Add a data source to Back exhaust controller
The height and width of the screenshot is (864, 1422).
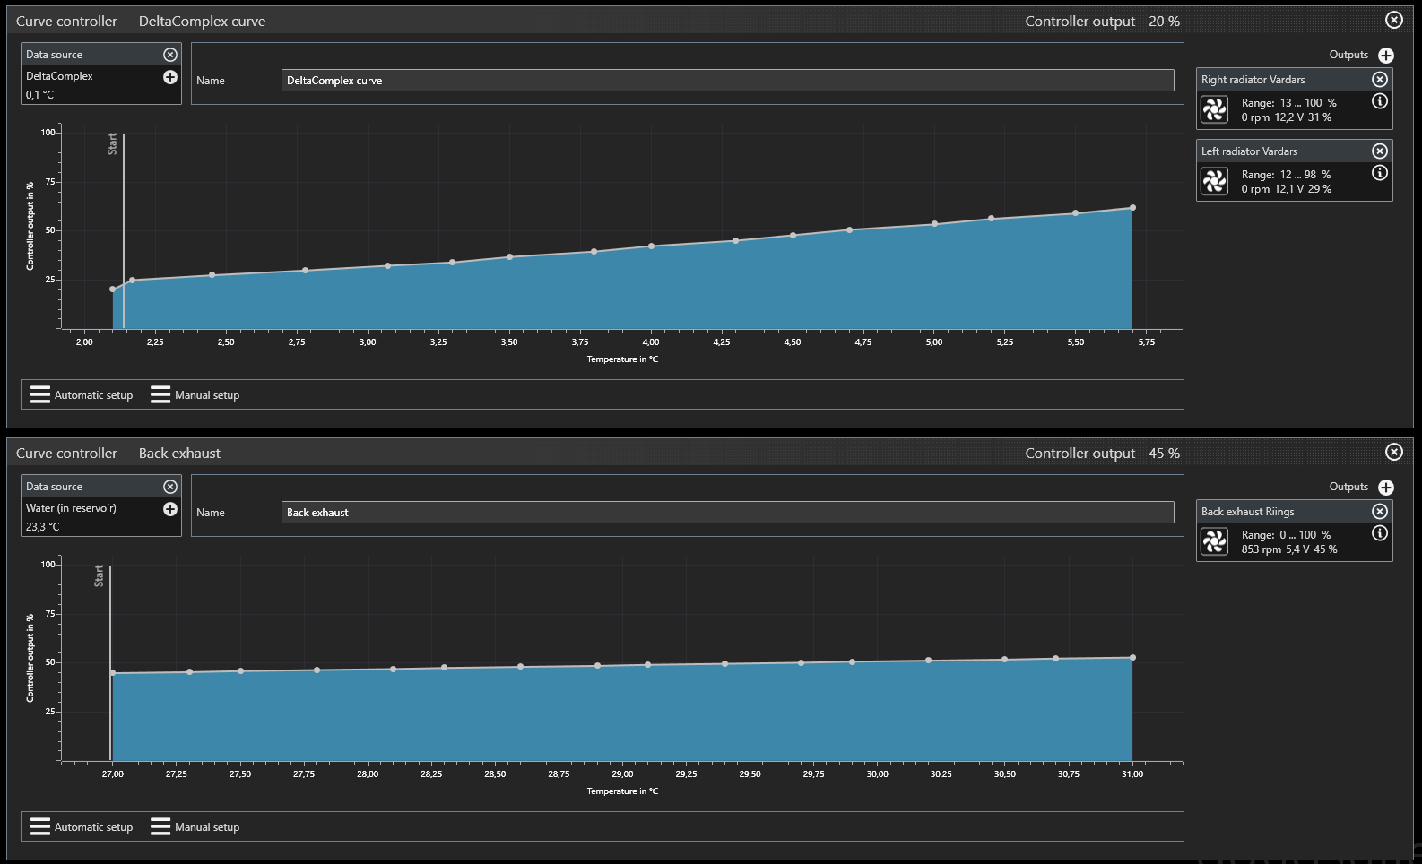coord(170,509)
